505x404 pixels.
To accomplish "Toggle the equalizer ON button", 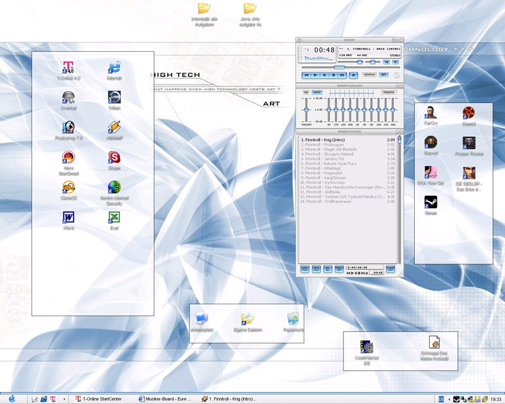I will tap(306, 92).
